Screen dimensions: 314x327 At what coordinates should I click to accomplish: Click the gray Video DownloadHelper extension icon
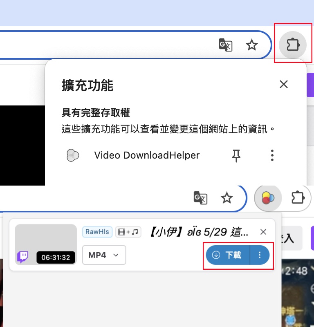(73, 155)
